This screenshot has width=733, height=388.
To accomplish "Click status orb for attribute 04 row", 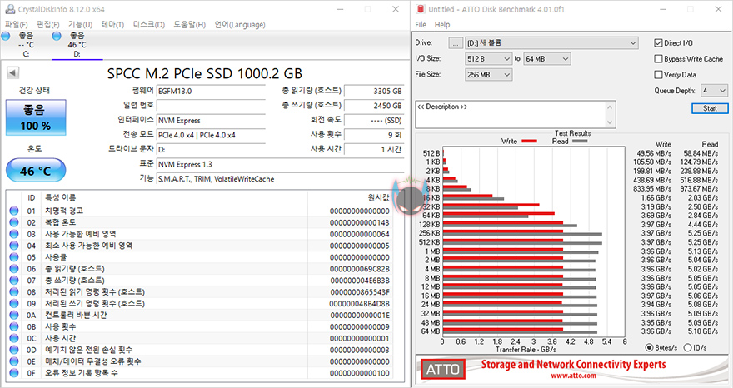I will 14,246.
